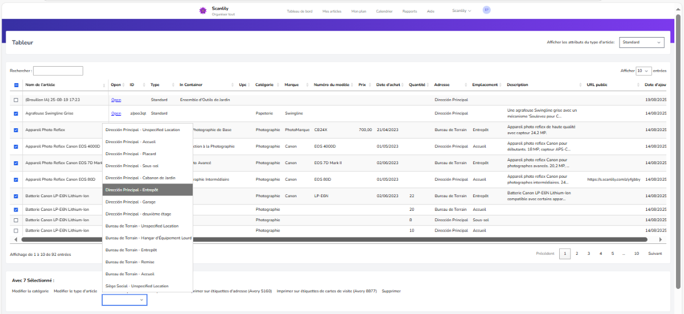Click the horizontal scrollbar right arrow
This screenshot has height=314, width=684.
pos(661,240)
